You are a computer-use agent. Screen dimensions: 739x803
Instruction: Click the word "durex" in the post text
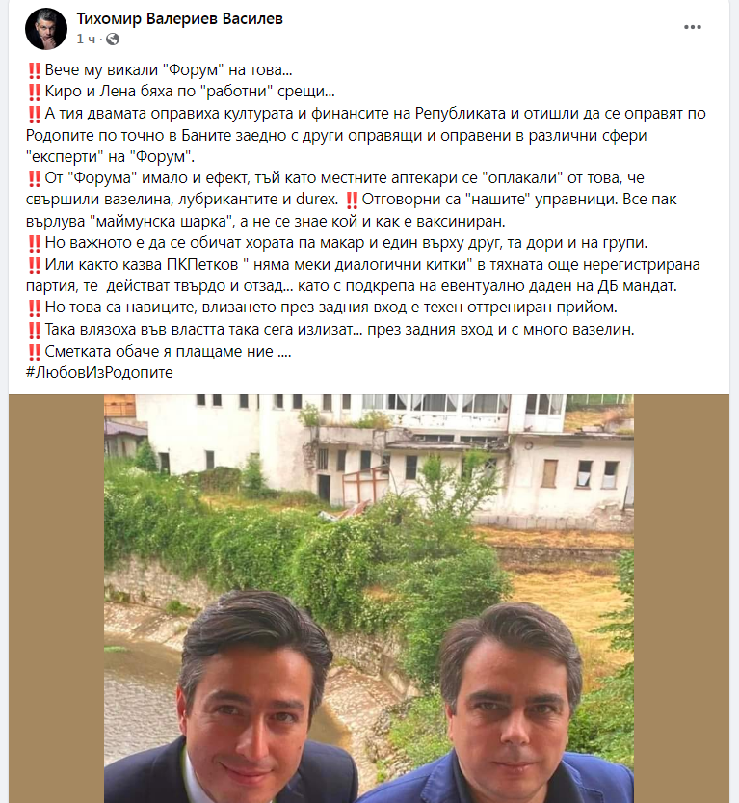coord(316,200)
